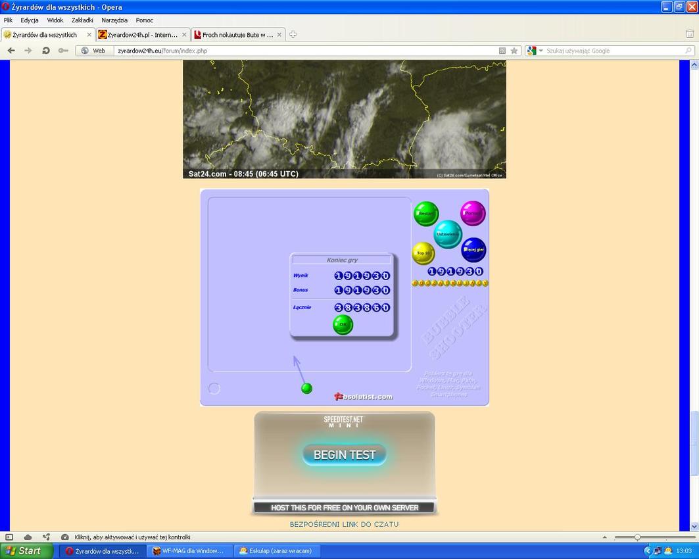Click the zoom slider in status bar
699x559 pixels.
[637, 537]
